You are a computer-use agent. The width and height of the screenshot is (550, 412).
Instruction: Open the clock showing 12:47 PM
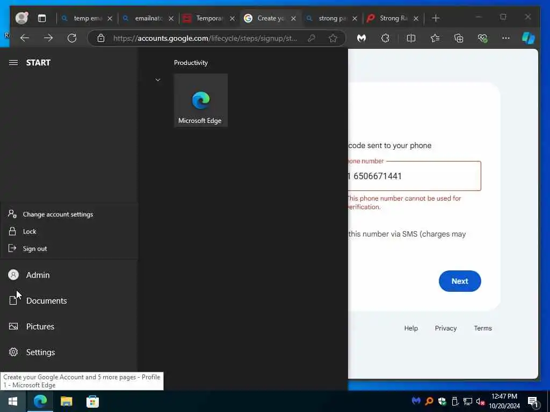coord(504,401)
